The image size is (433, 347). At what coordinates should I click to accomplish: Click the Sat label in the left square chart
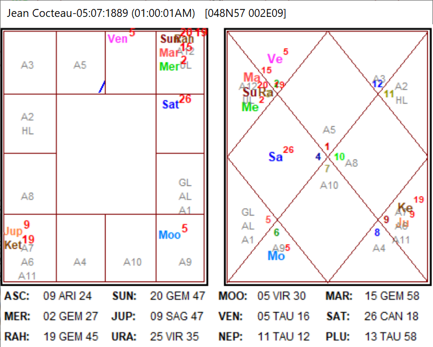170,105
